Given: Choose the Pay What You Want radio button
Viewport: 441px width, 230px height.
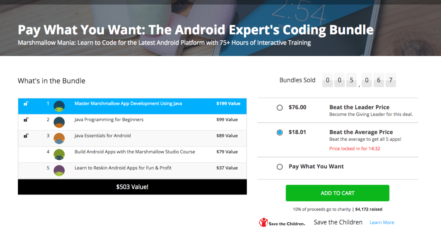Looking at the screenshot, I should click(x=280, y=167).
